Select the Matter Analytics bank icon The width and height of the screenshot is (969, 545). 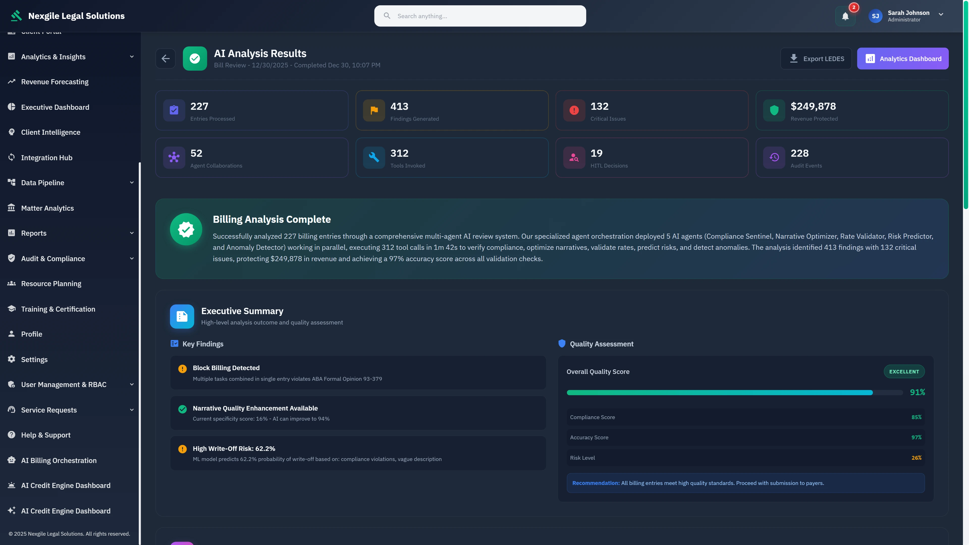(11, 208)
